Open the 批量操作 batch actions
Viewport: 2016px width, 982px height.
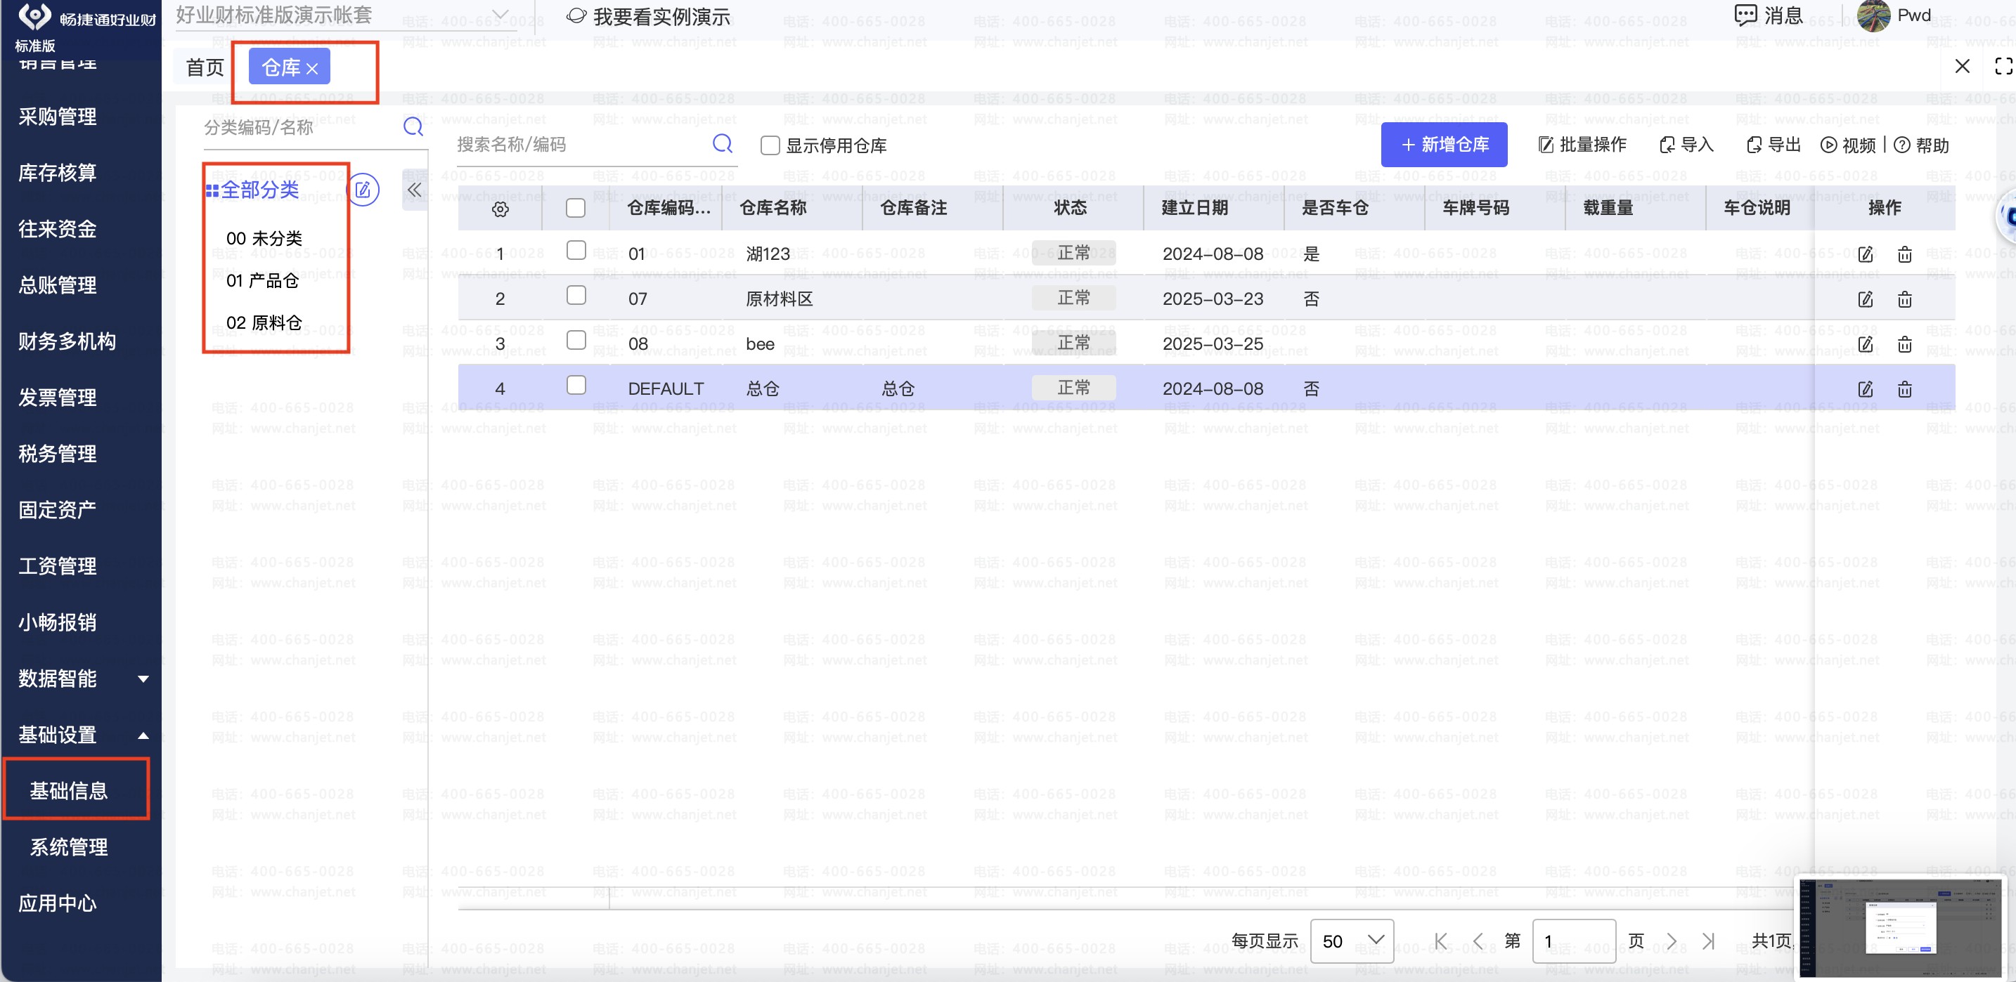point(1582,145)
